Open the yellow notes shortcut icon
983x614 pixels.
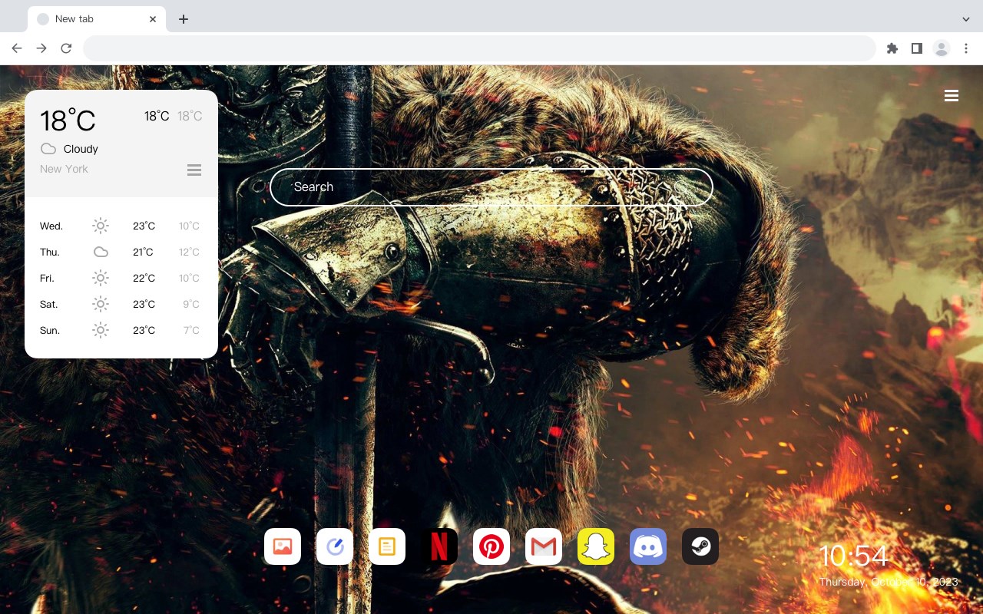(387, 546)
